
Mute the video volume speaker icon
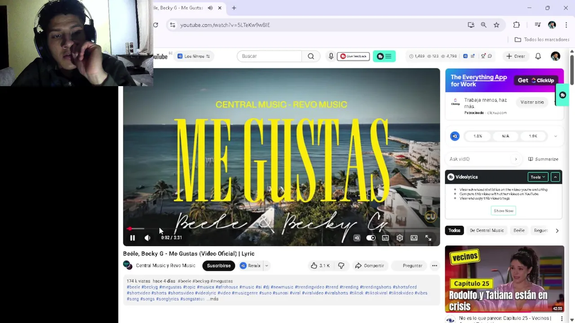pyautogui.click(x=147, y=238)
